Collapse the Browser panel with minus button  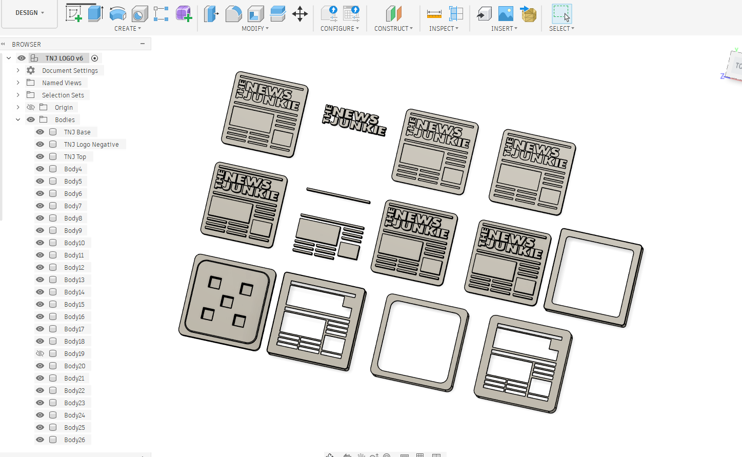coord(143,44)
